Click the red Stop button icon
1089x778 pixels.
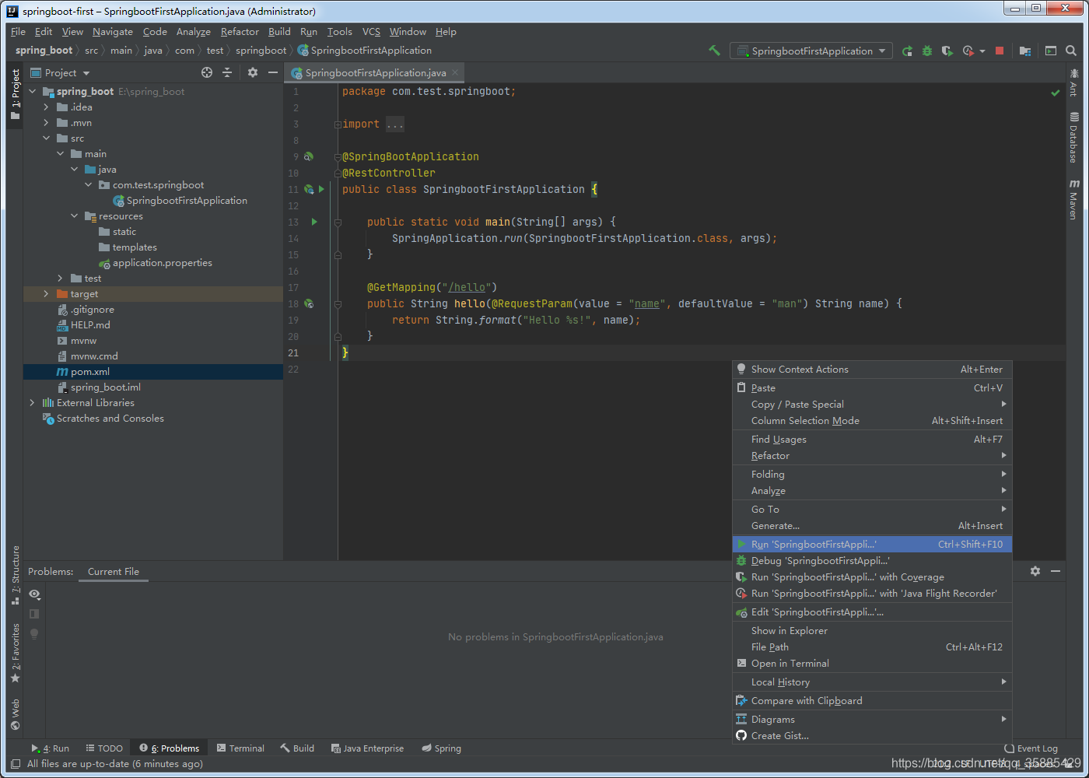[x=1000, y=51]
